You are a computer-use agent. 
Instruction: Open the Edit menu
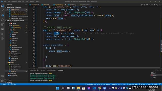pos(9,2)
